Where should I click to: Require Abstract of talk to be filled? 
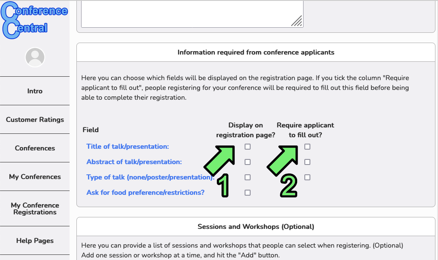point(307,162)
